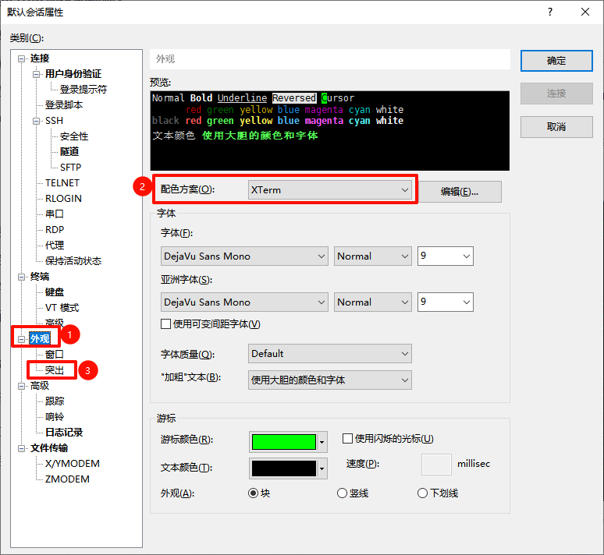Screen dimensions: 604x555
Task: Open the 游标颜色 swatch dropdown arrow
Action: [x=322, y=442]
